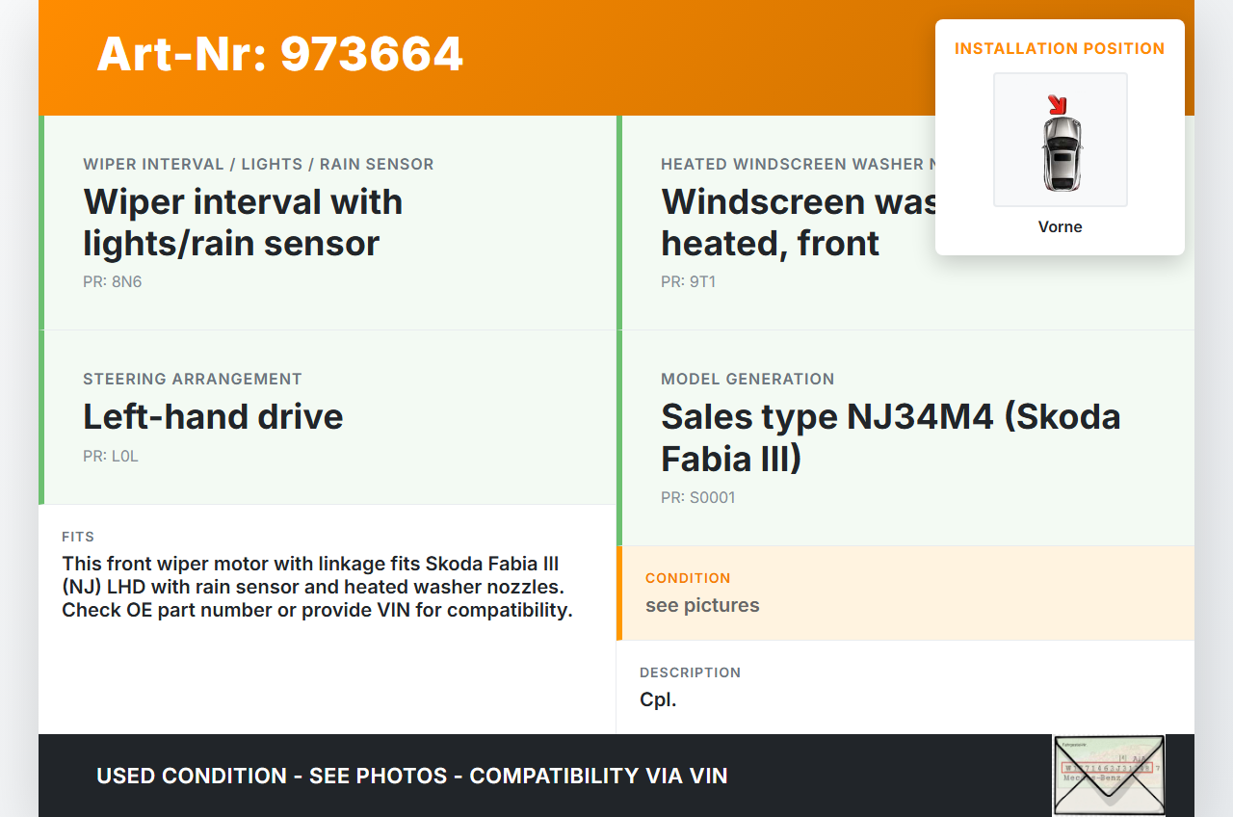This screenshot has height=817, width=1233.
Task: Select the 'Wiper interval with lights/rain sensor' heading
Action: (x=243, y=222)
